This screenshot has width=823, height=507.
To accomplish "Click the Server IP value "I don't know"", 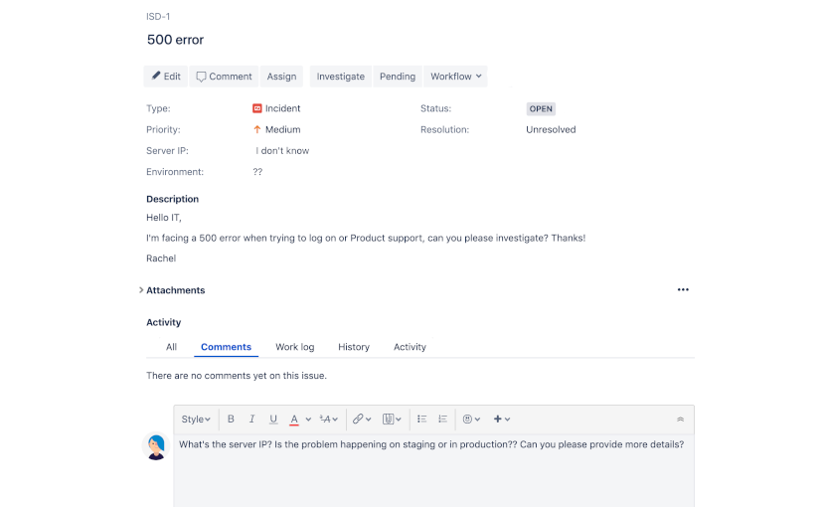I will tap(282, 151).
